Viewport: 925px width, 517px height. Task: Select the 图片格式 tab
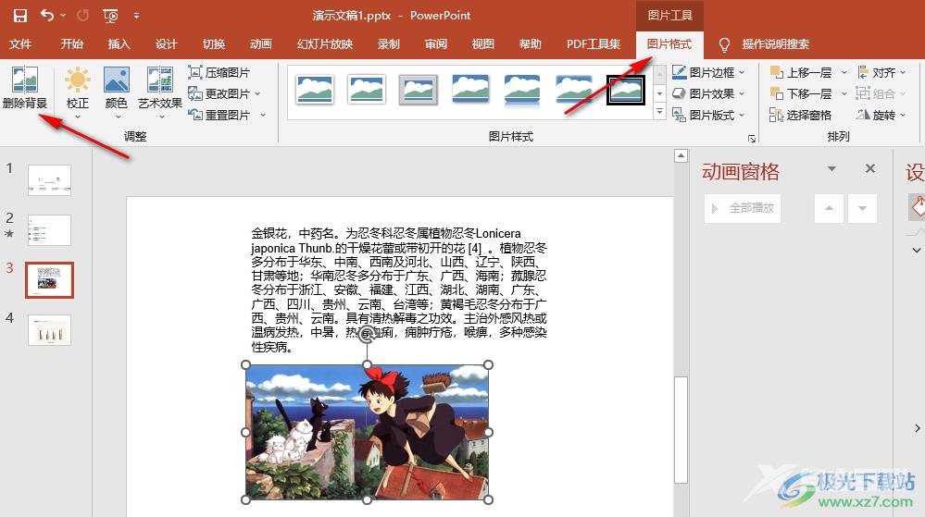click(669, 44)
